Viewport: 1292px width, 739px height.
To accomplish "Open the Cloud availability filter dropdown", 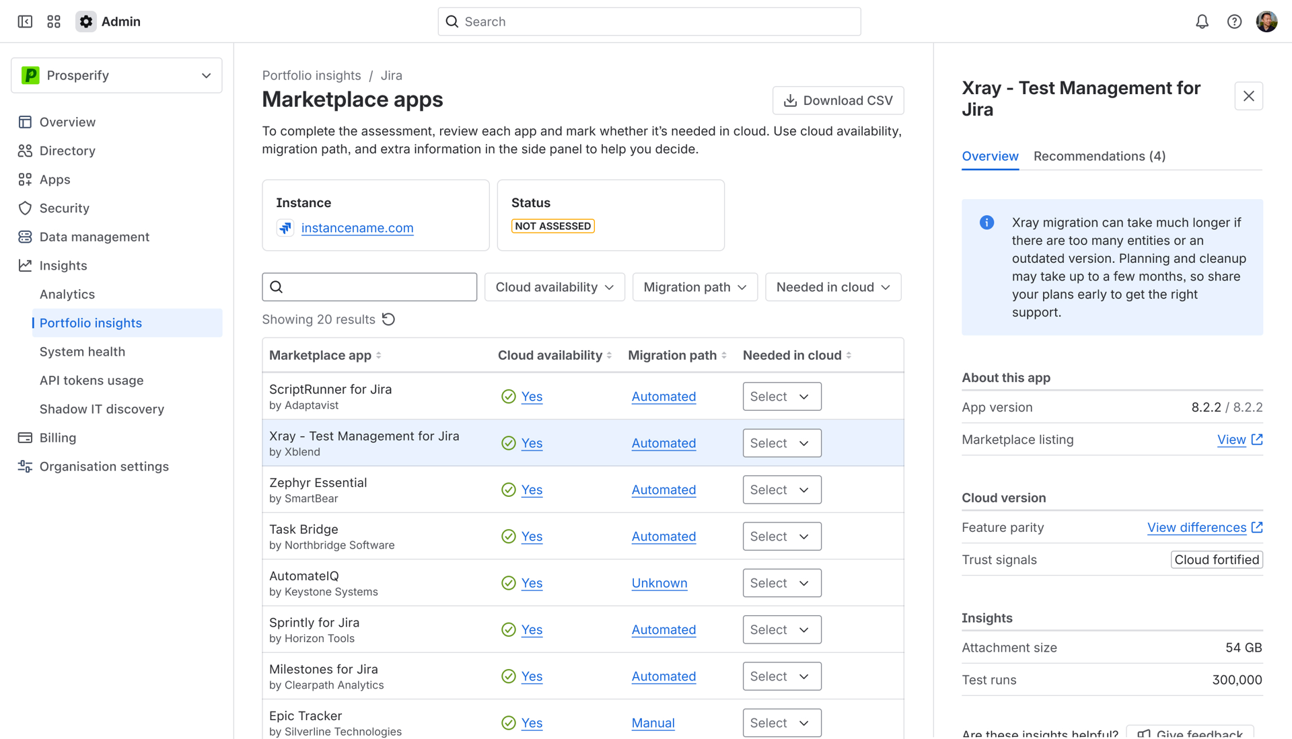I will (x=554, y=286).
